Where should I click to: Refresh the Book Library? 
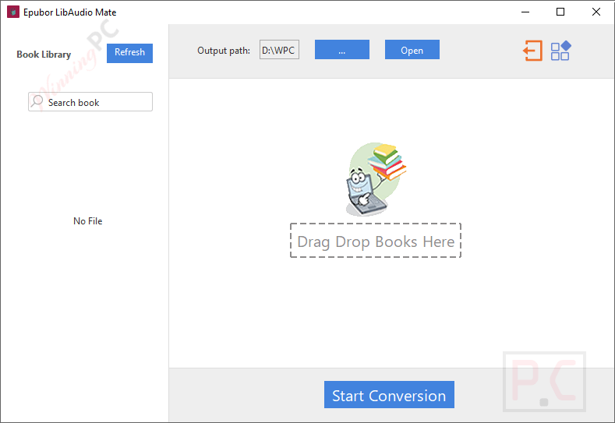pyautogui.click(x=129, y=53)
